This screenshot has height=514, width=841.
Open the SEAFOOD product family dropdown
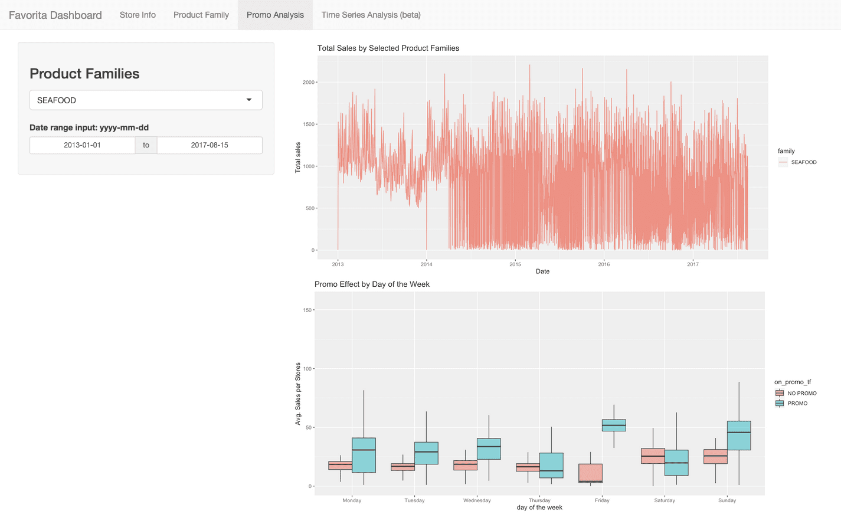coord(139,100)
